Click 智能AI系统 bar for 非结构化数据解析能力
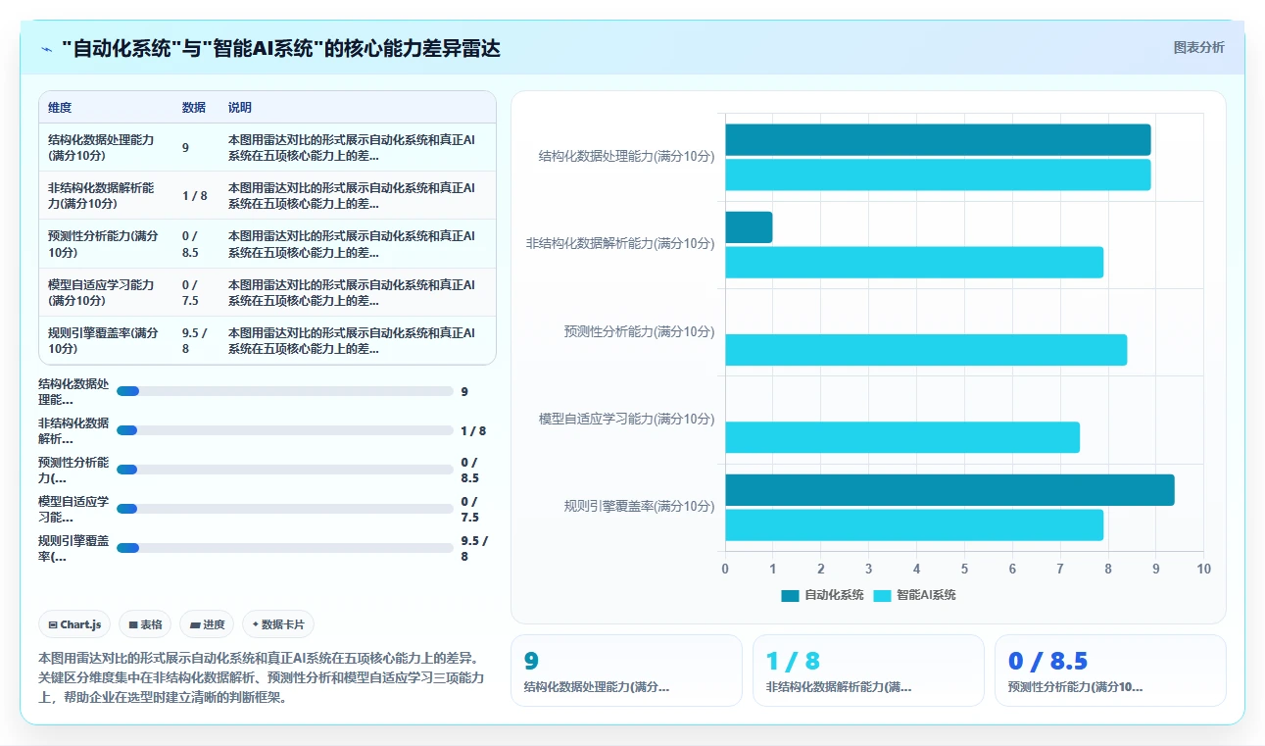Viewport: 1265px width, 746px height. [914, 262]
